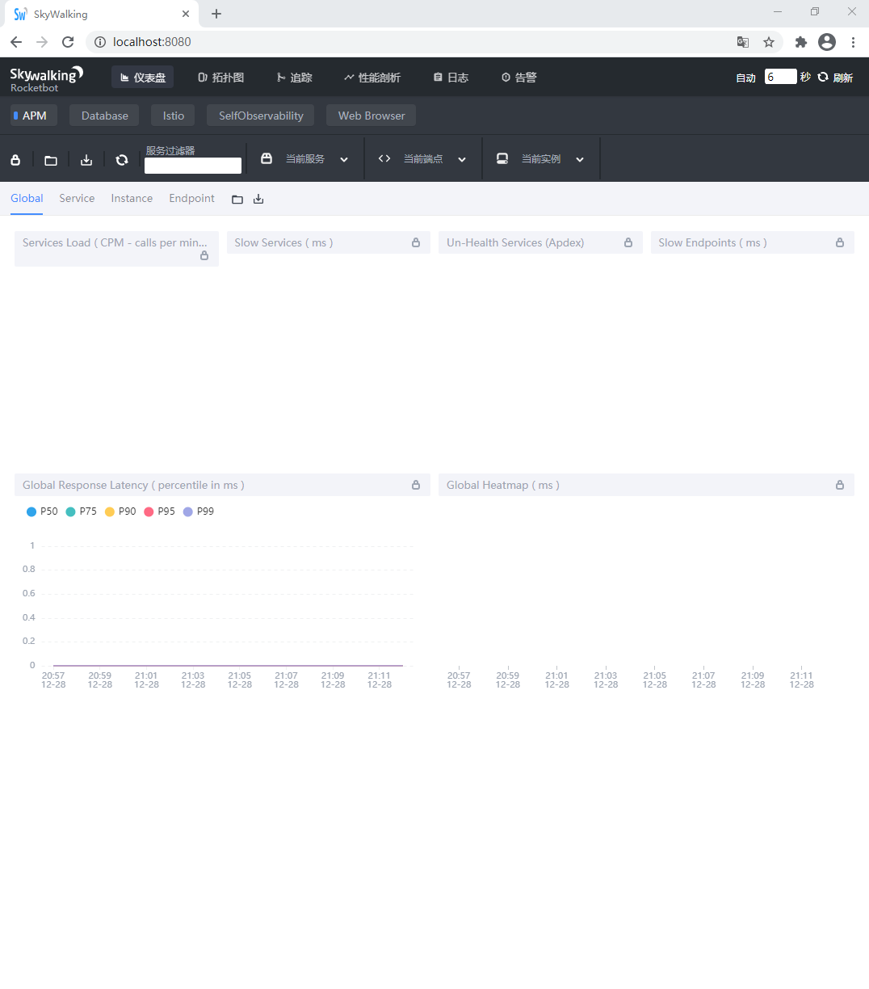Screen dimensions: 869x989
Task: Click the Global Heatmap ( ms ) title
Action: click(502, 485)
